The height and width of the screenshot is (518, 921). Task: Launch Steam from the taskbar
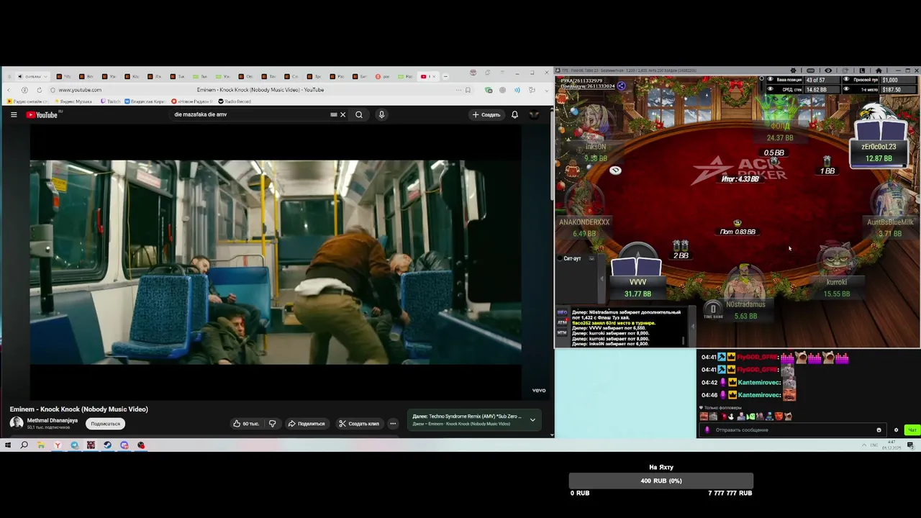(107, 445)
